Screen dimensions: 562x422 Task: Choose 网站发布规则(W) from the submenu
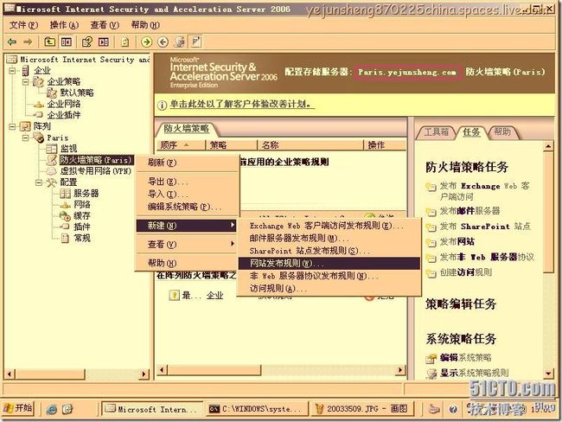329,263
